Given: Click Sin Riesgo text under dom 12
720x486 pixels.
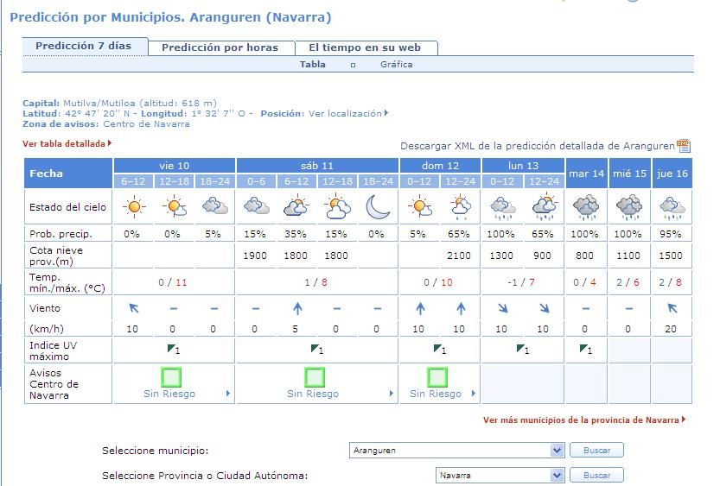Looking at the screenshot, I should (436, 394).
